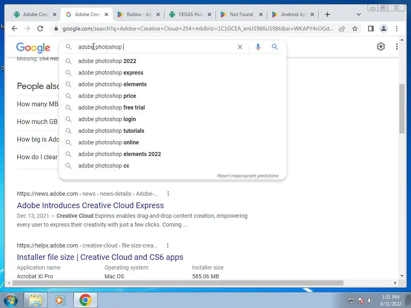Click the Google logo
Viewport: 411px width, 308px height.
(x=33, y=48)
